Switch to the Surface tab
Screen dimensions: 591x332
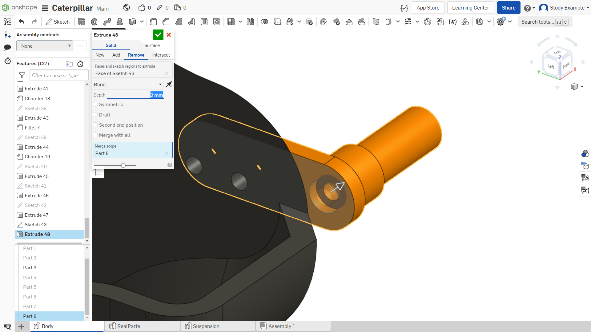(152, 45)
